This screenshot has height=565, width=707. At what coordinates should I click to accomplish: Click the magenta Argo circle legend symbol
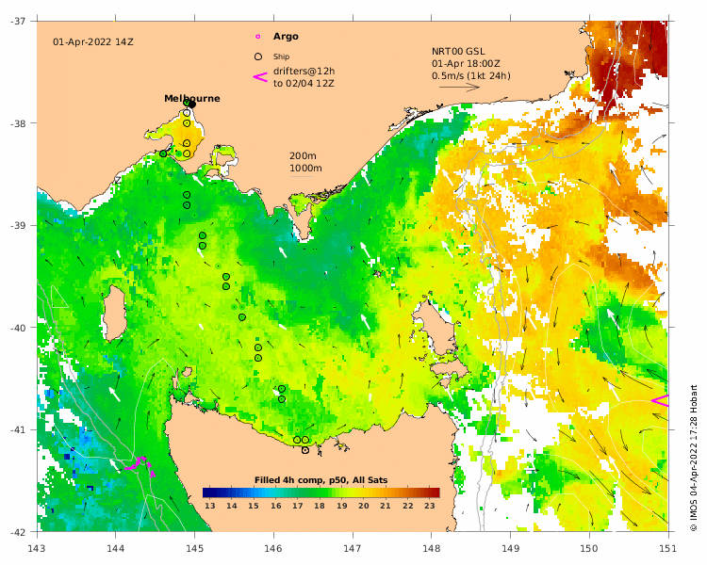(258, 37)
